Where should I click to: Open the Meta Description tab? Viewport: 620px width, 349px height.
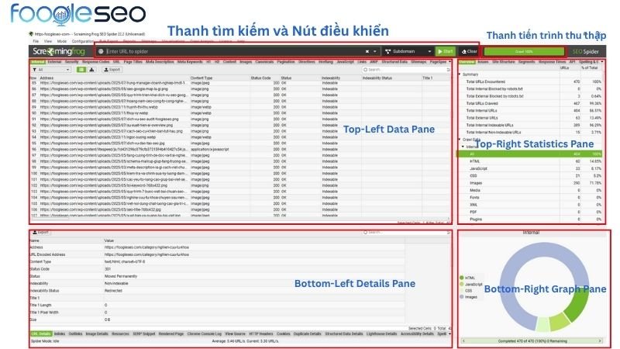[x=160, y=62]
